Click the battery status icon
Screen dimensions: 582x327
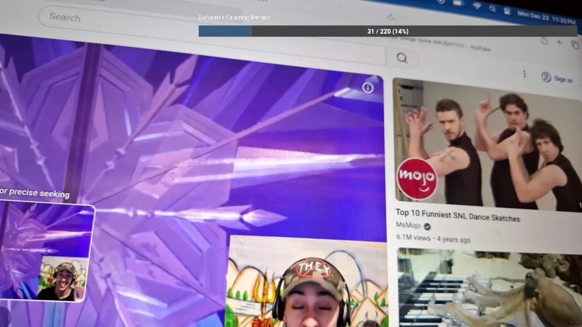coord(458,4)
